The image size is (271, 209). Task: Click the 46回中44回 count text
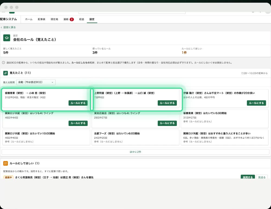(11, 118)
